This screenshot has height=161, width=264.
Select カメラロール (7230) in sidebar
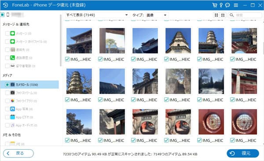coord(29,84)
